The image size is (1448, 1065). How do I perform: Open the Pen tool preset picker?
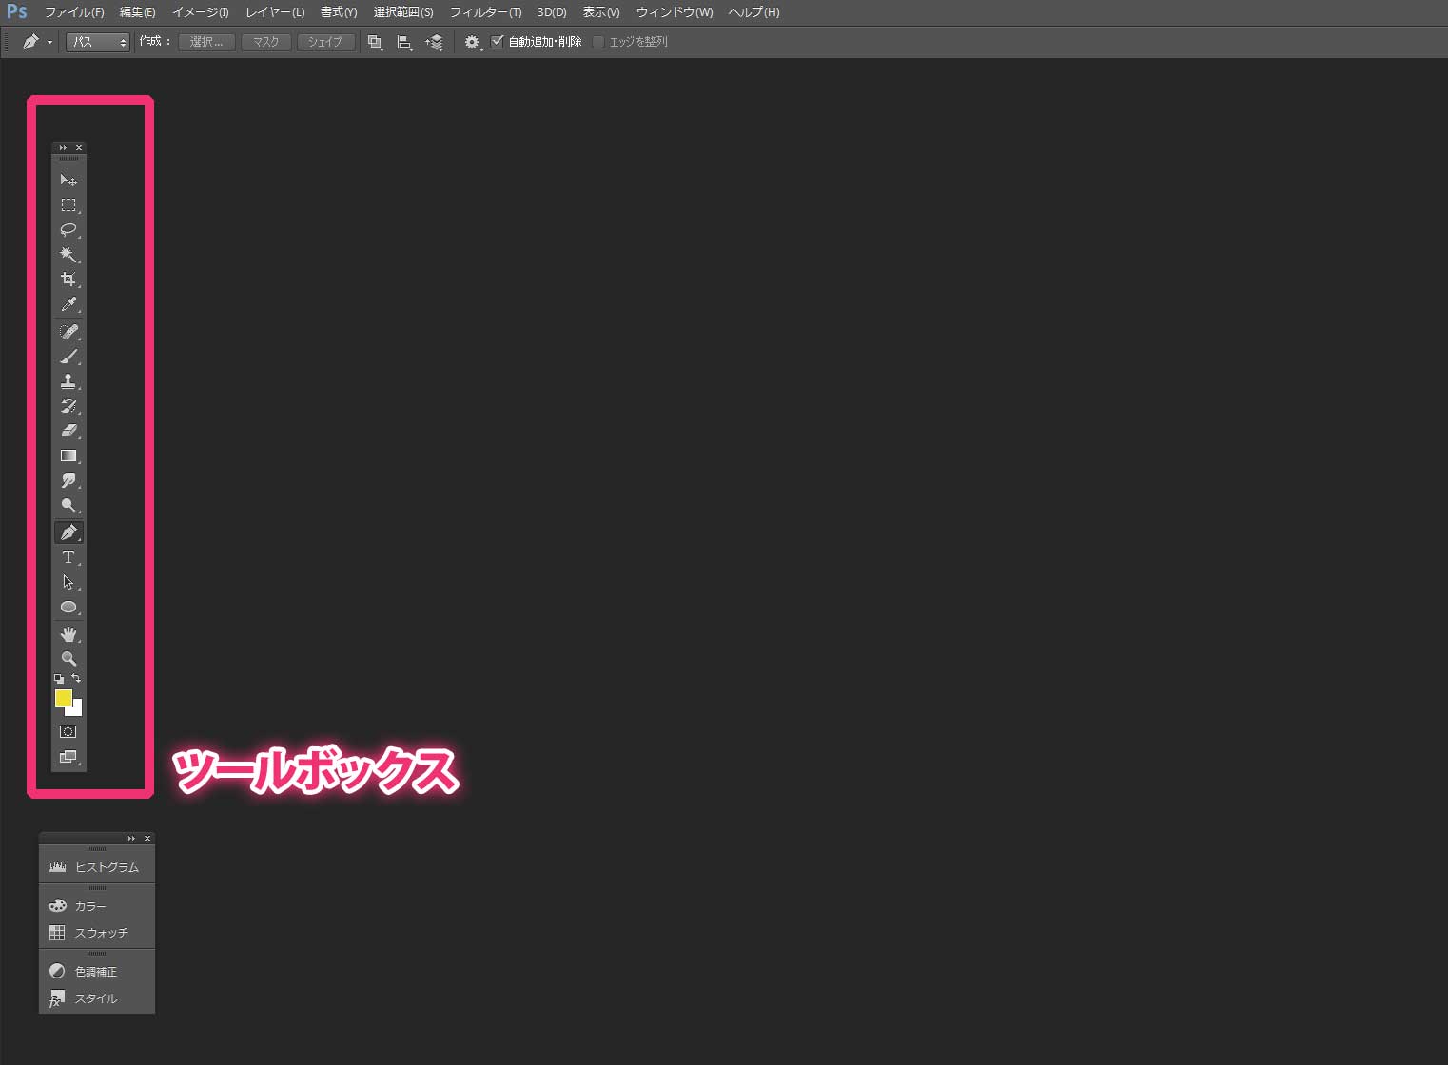tap(36, 42)
